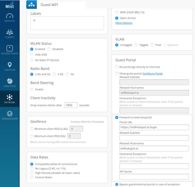Open Analytics pie chart icon
Viewport: 195px width, 187px height.
pos(10,81)
